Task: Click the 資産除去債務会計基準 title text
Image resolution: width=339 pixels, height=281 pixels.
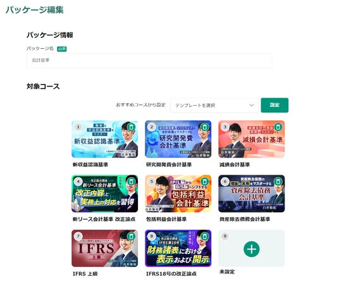Action: click(245, 219)
